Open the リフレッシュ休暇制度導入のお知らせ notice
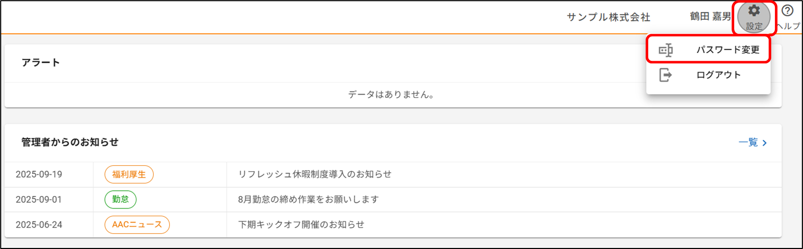The image size is (803, 249). [x=315, y=175]
